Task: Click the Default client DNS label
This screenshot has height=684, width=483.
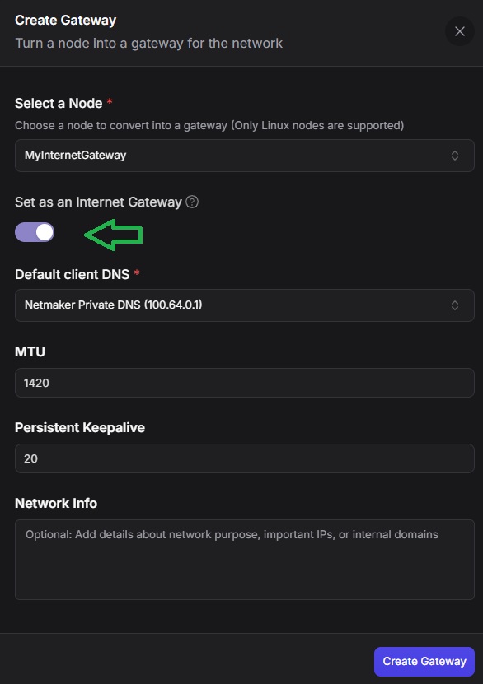Action: tap(72, 274)
